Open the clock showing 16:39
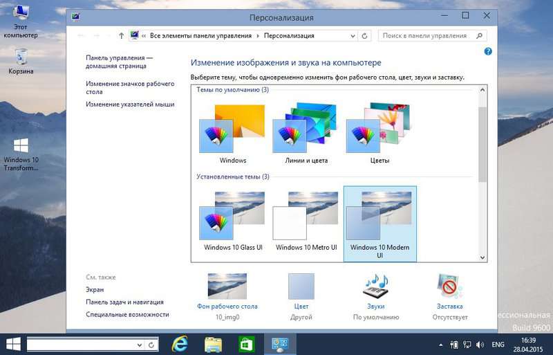 point(528,345)
